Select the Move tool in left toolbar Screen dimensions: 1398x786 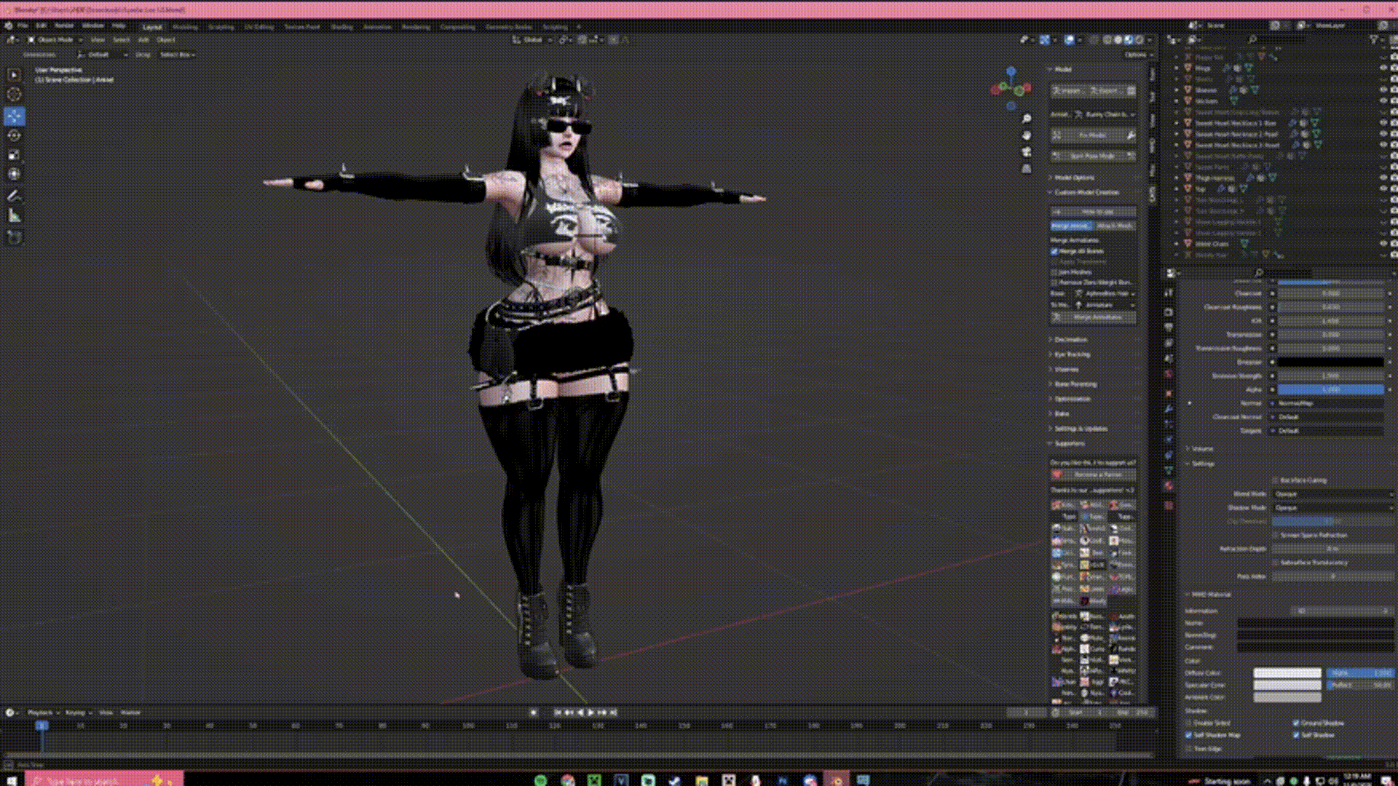point(14,116)
